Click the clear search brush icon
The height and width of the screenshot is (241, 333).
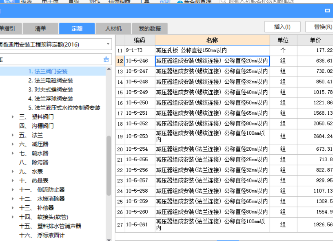click(106, 59)
